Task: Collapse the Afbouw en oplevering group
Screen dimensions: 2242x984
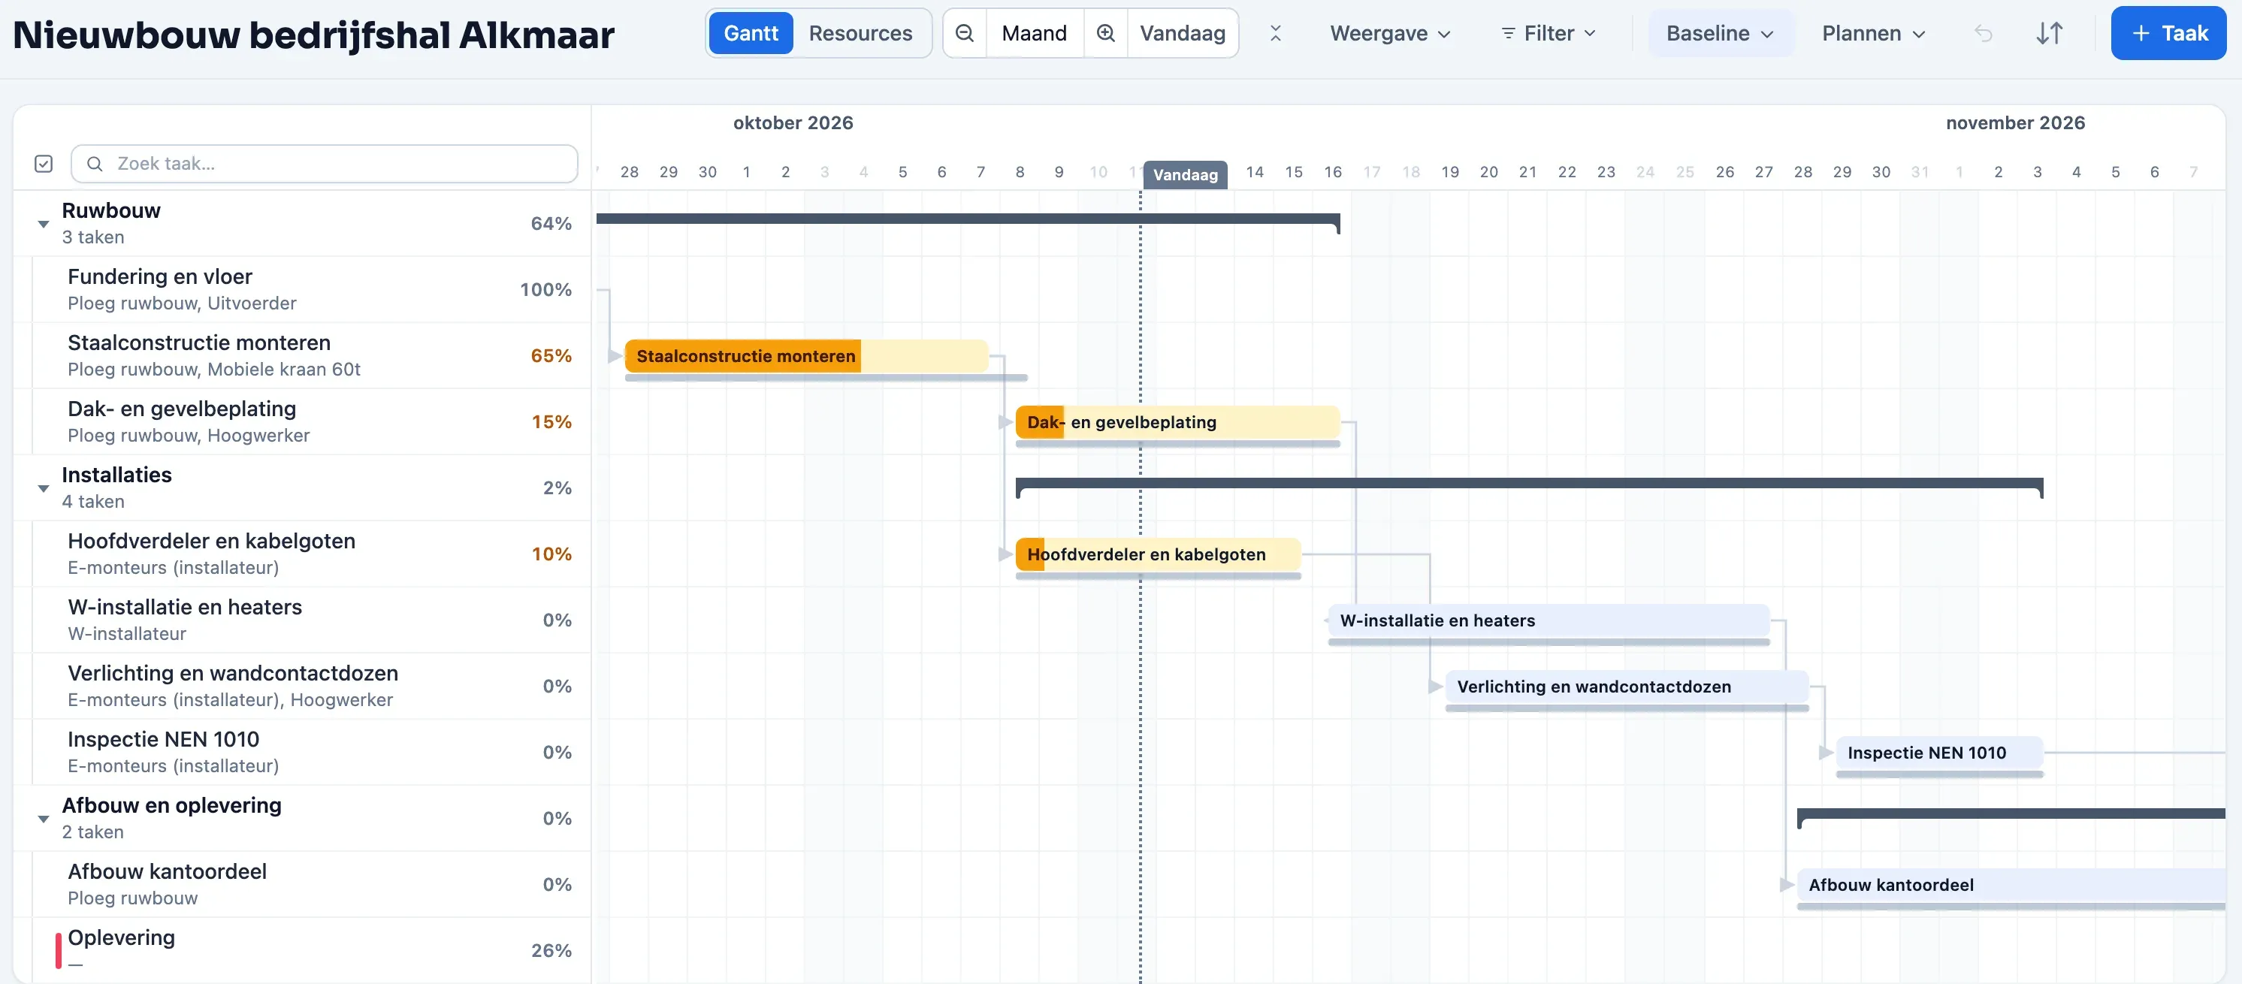Action: point(44,819)
